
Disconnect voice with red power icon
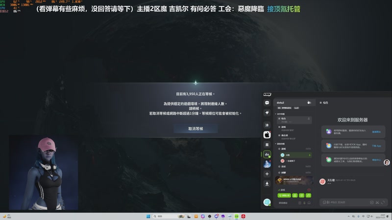coord(309,190)
